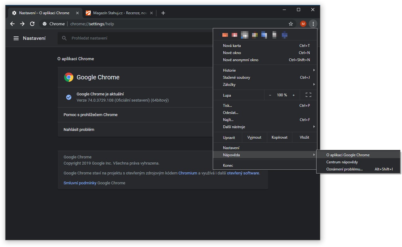Screen dimensions: 402x247
Task: Increase zoom with the plus button
Action: (294, 95)
